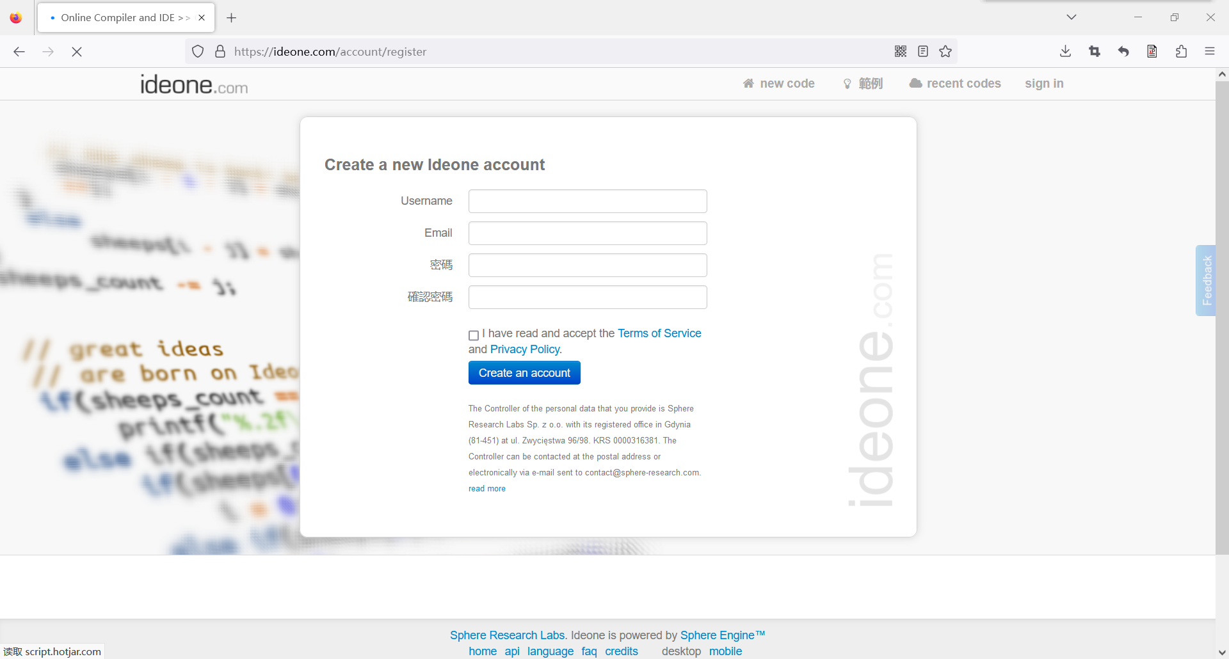Open the Privacy Policy link

click(525, 349)
